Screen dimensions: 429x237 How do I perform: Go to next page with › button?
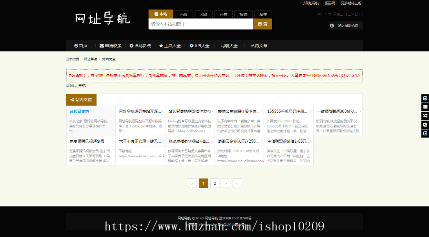click(226, 183)
